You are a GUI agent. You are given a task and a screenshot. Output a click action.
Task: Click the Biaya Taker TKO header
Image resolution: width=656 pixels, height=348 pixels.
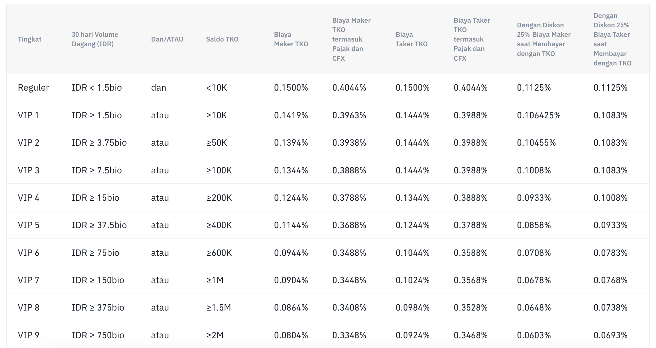pos(411,39)
